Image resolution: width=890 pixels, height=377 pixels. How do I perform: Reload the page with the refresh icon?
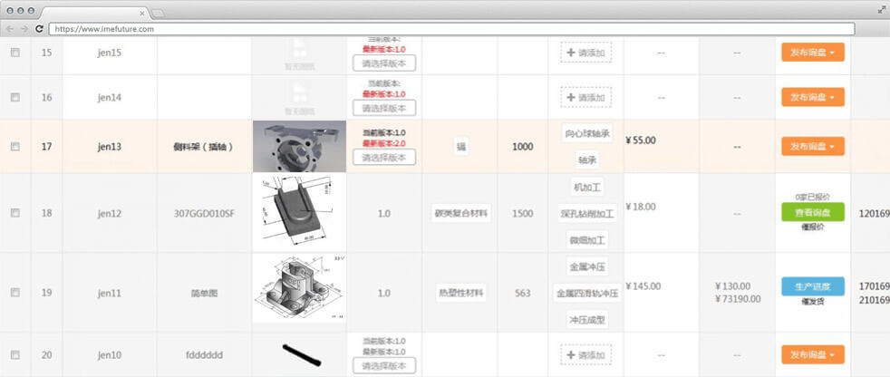39,28
